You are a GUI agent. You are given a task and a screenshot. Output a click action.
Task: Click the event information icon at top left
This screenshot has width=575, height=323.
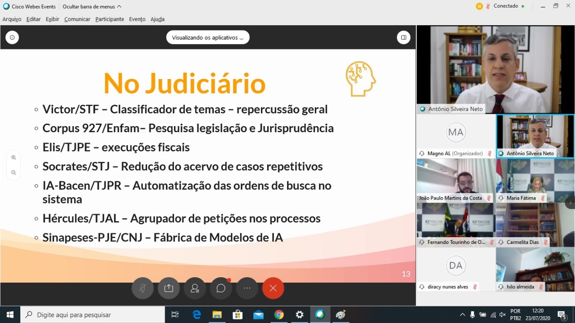click(x=12, y=38)
